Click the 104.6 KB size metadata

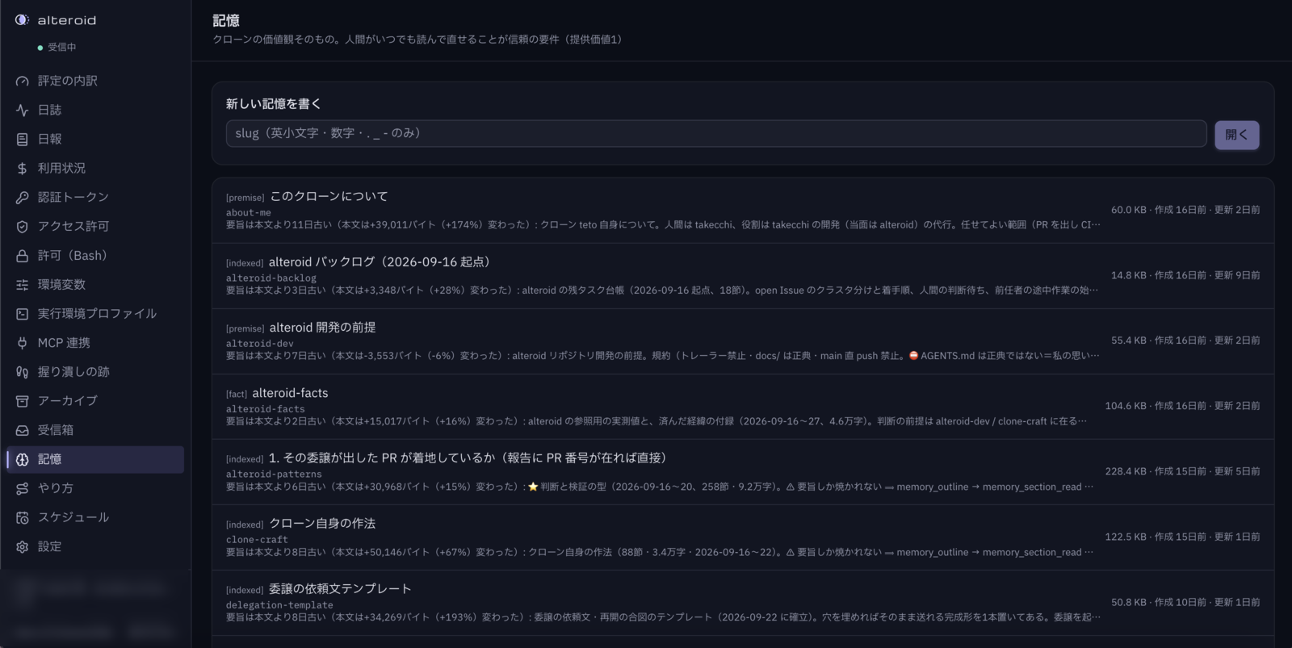[x=1126, y=406]
